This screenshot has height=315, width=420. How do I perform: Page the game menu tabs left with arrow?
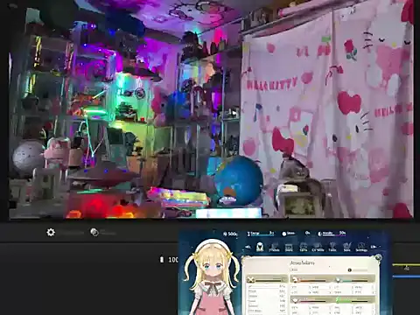pyautogui.click(x=248, y=247)
